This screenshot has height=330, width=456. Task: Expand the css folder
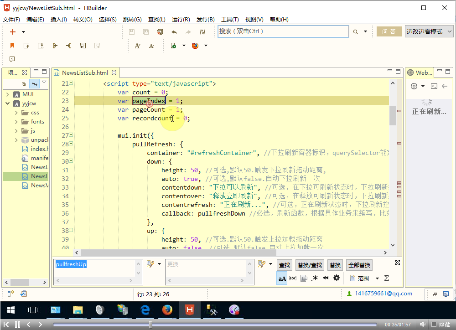[x=16, y=113]
